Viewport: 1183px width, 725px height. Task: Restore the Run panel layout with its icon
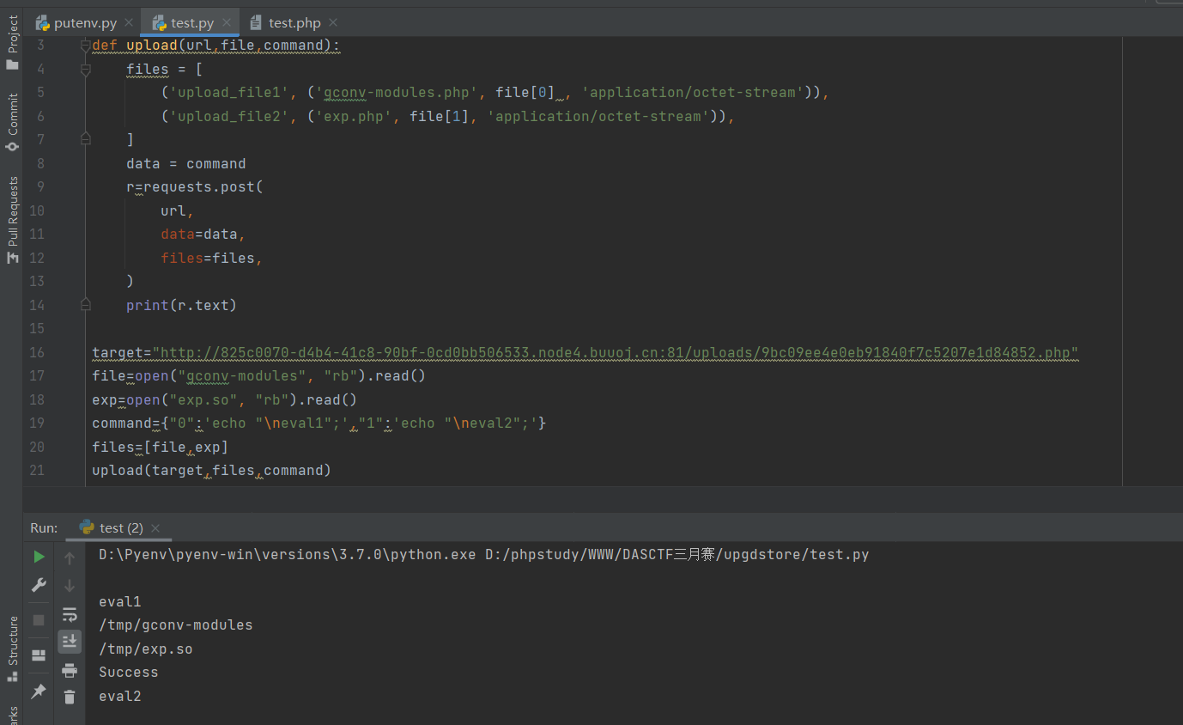(x=39, y=655)
